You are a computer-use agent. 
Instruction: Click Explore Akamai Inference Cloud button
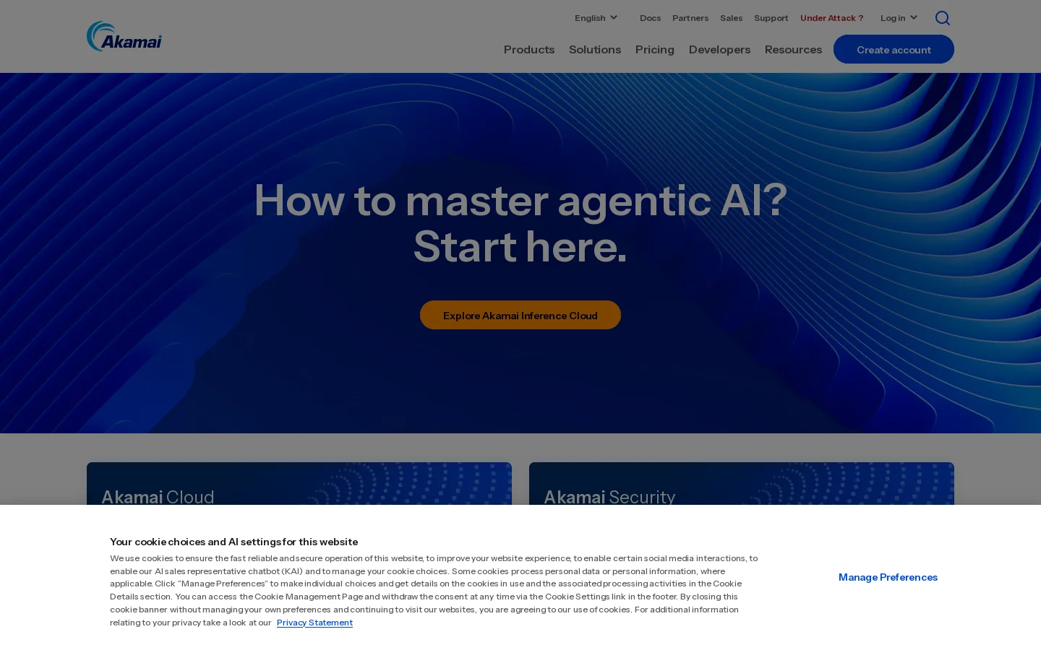pos(520,315)
